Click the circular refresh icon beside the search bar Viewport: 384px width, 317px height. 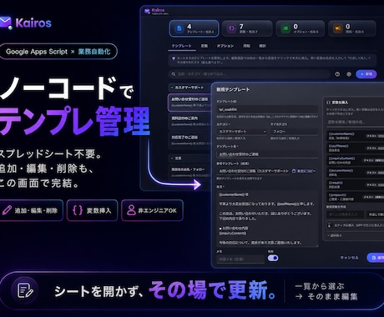coord(337,74)
